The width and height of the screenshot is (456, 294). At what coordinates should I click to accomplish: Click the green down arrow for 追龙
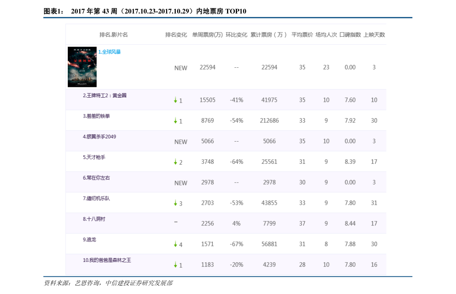click(x=175, y=244)
